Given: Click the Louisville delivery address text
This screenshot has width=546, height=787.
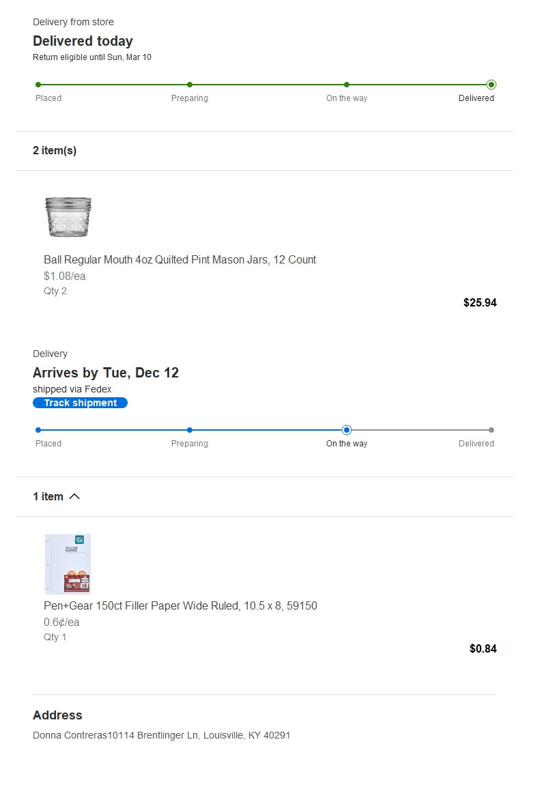Looking at the screenshot, I should tap(162, 735).
